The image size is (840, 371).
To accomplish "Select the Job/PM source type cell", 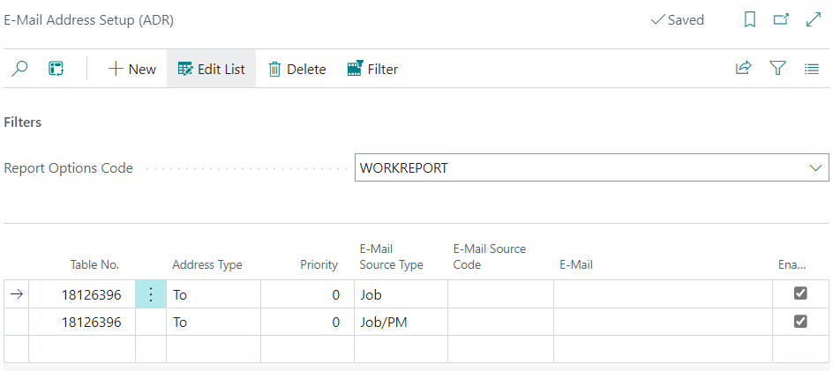I will 401,322.
